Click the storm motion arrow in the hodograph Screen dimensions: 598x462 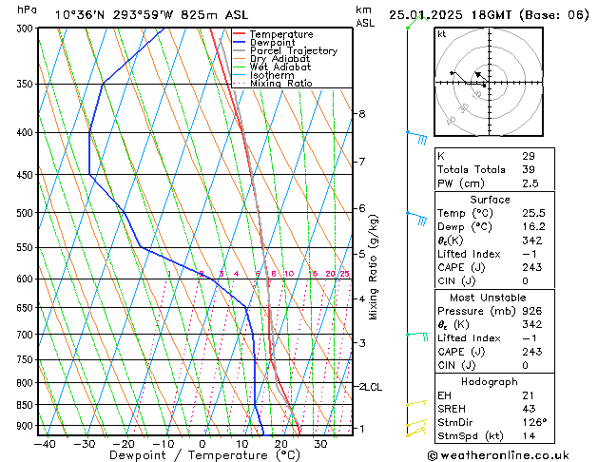click(x=481, y=76)
